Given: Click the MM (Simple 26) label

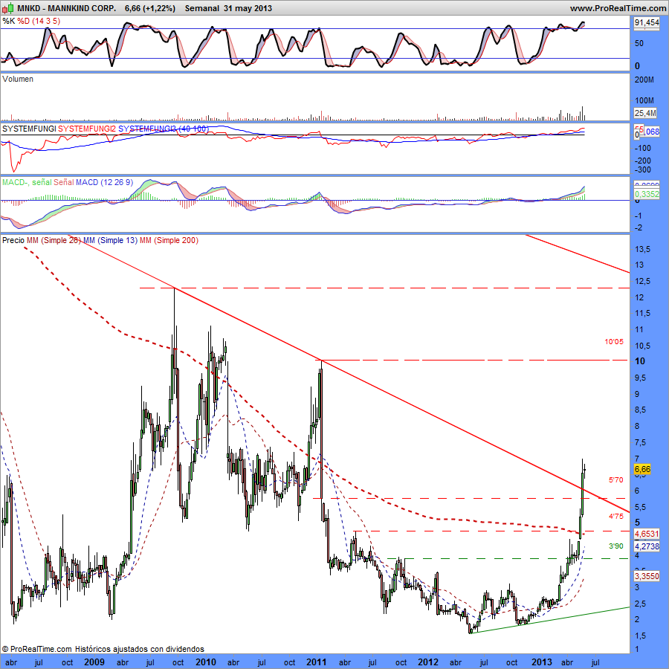Looking at the screenshot, I should [54, 240].
